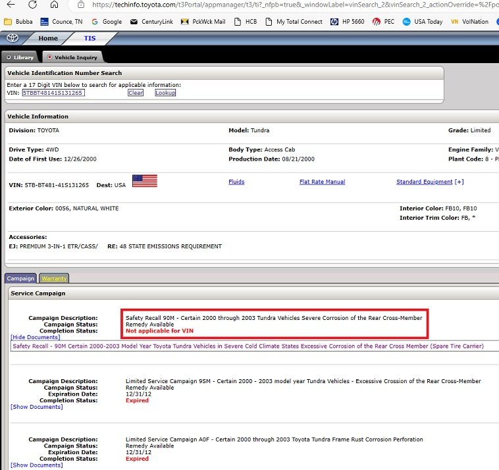Click the site lock icon in address bar

pyautogui.click(x=81, y=5)
